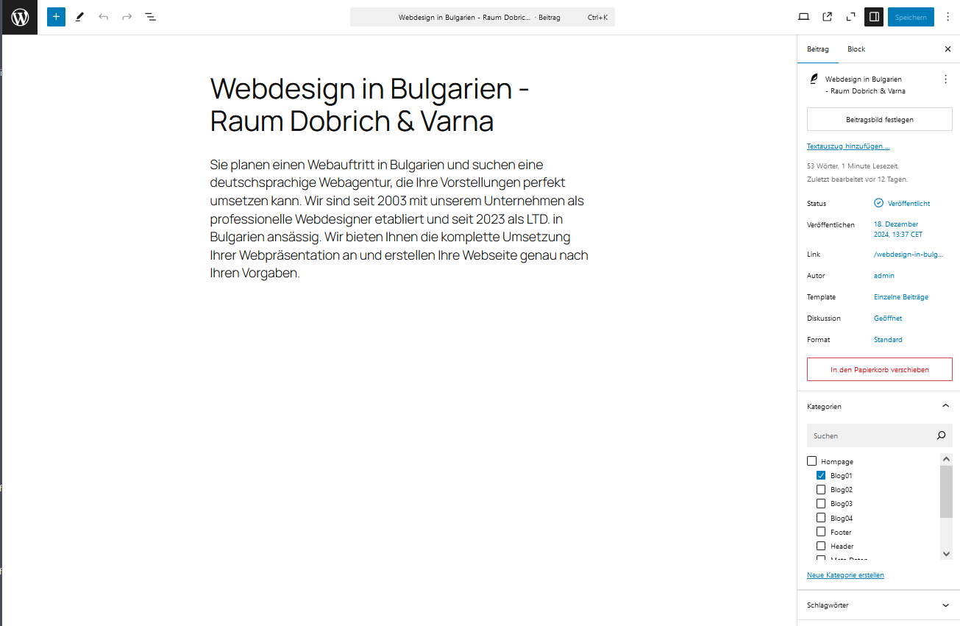Viewport: 960px width, 626px height.
Task: Open the editor options three-dot menu
Action: pyautogui.click(x=948, y=16)
